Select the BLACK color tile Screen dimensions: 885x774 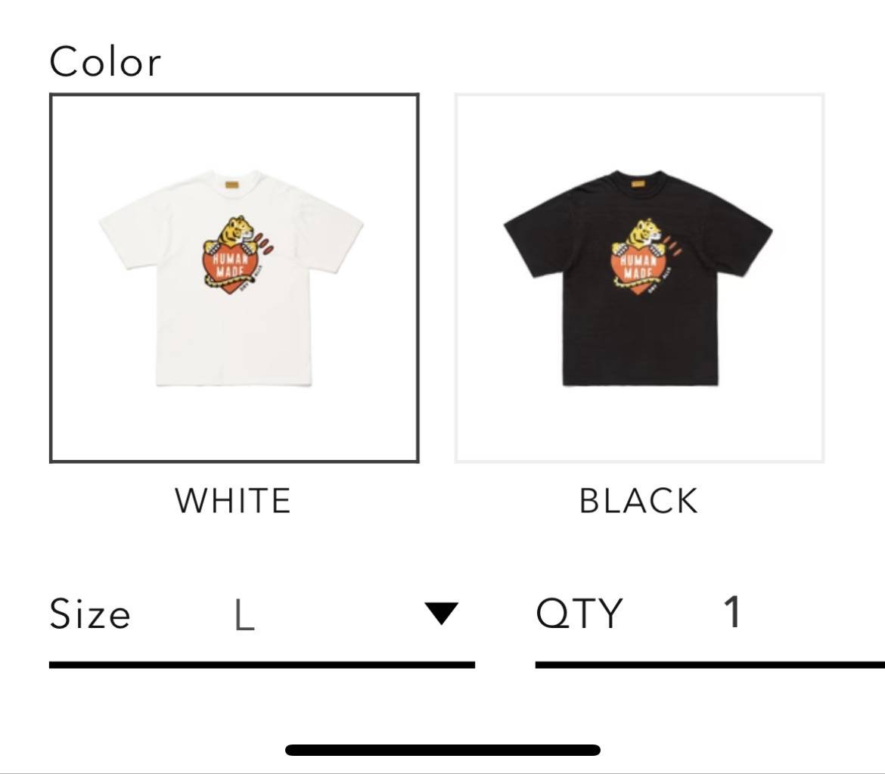click(x=639, y=278)
